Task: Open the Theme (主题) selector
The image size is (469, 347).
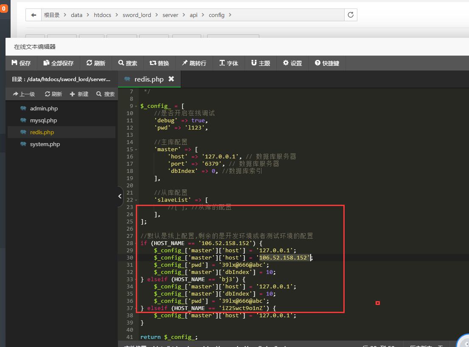Action: (261, 63)
